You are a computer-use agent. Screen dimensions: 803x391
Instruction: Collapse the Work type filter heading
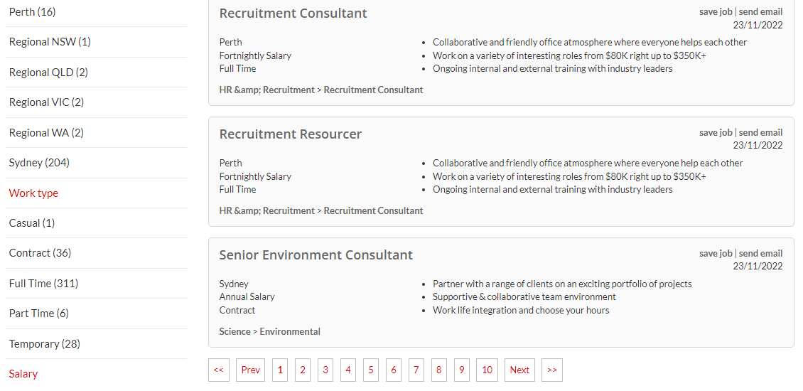[x=33, y=193]
